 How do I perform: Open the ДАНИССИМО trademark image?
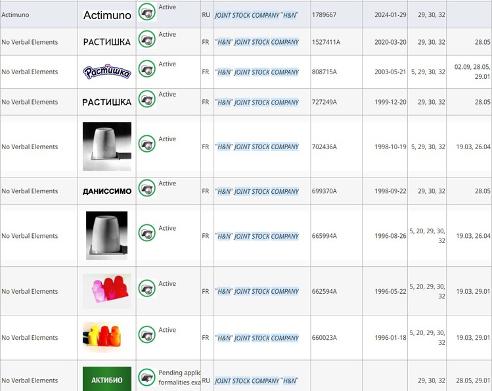coord(107,191)
